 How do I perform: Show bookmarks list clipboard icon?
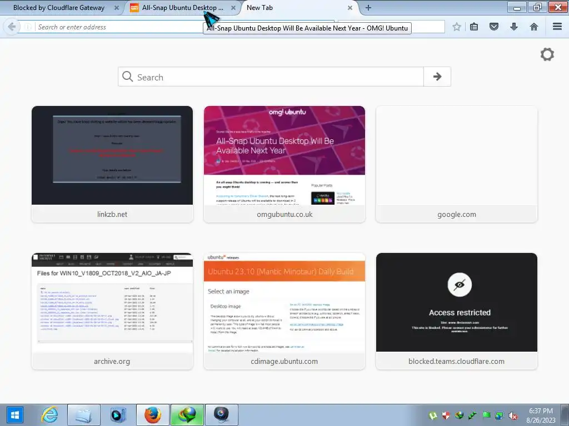(474, 27)
